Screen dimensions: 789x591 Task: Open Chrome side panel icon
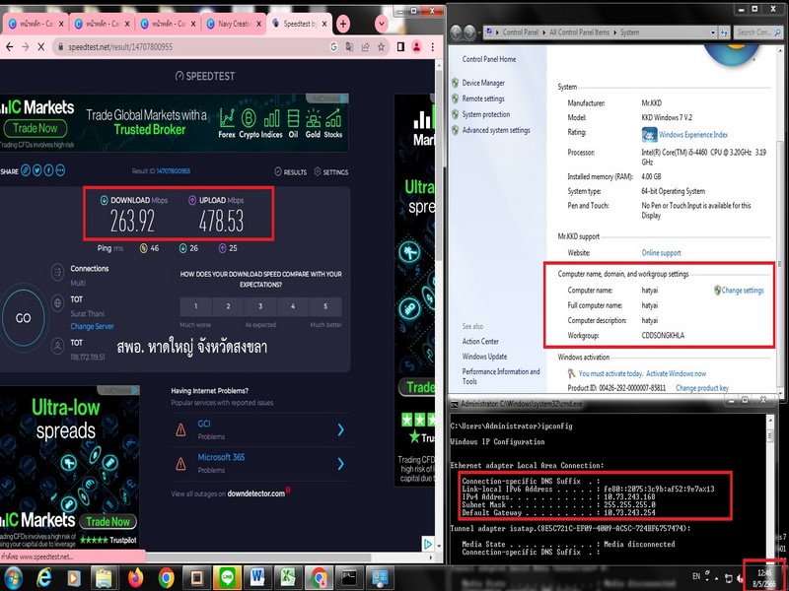tap(400, 46)
